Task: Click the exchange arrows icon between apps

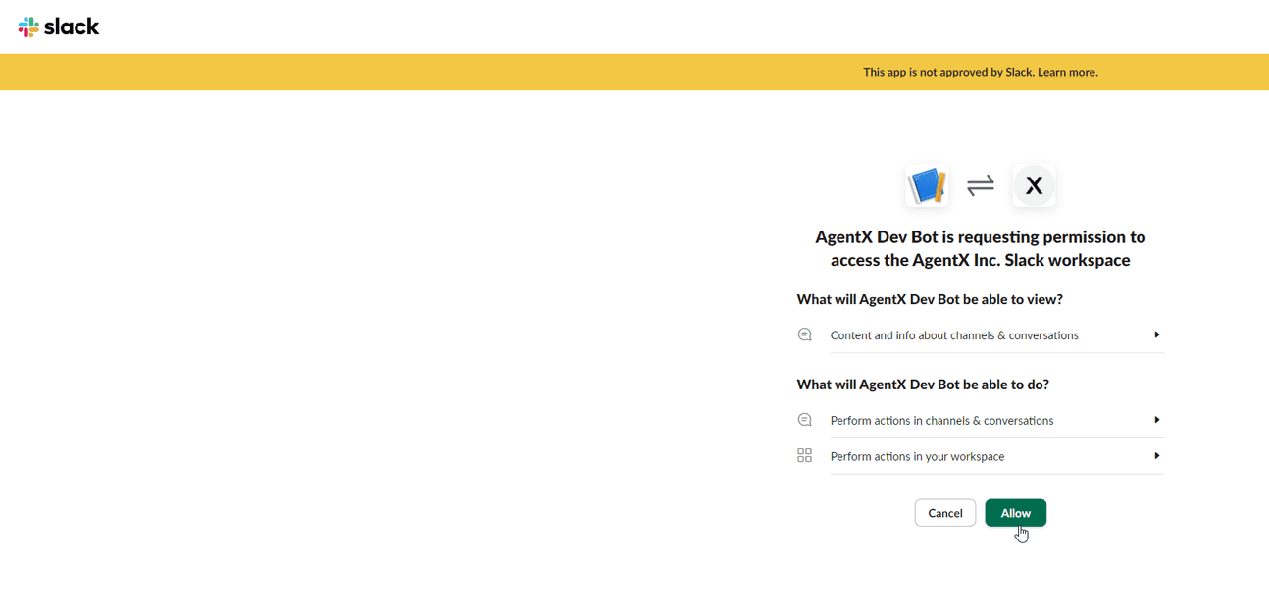Action: coord(981,185)
